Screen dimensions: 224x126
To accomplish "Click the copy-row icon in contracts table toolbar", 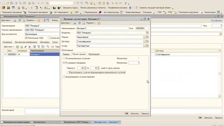I will click(21, 47).
